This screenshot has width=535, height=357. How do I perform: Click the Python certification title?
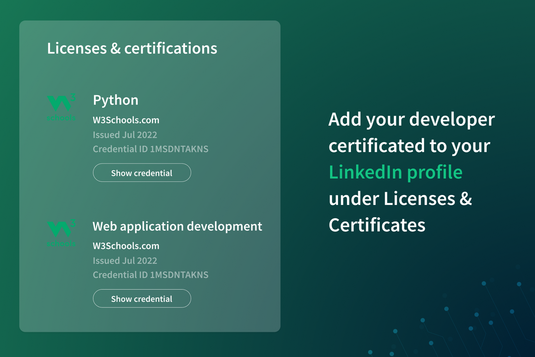pyautogui.click(x=116, y=100)
